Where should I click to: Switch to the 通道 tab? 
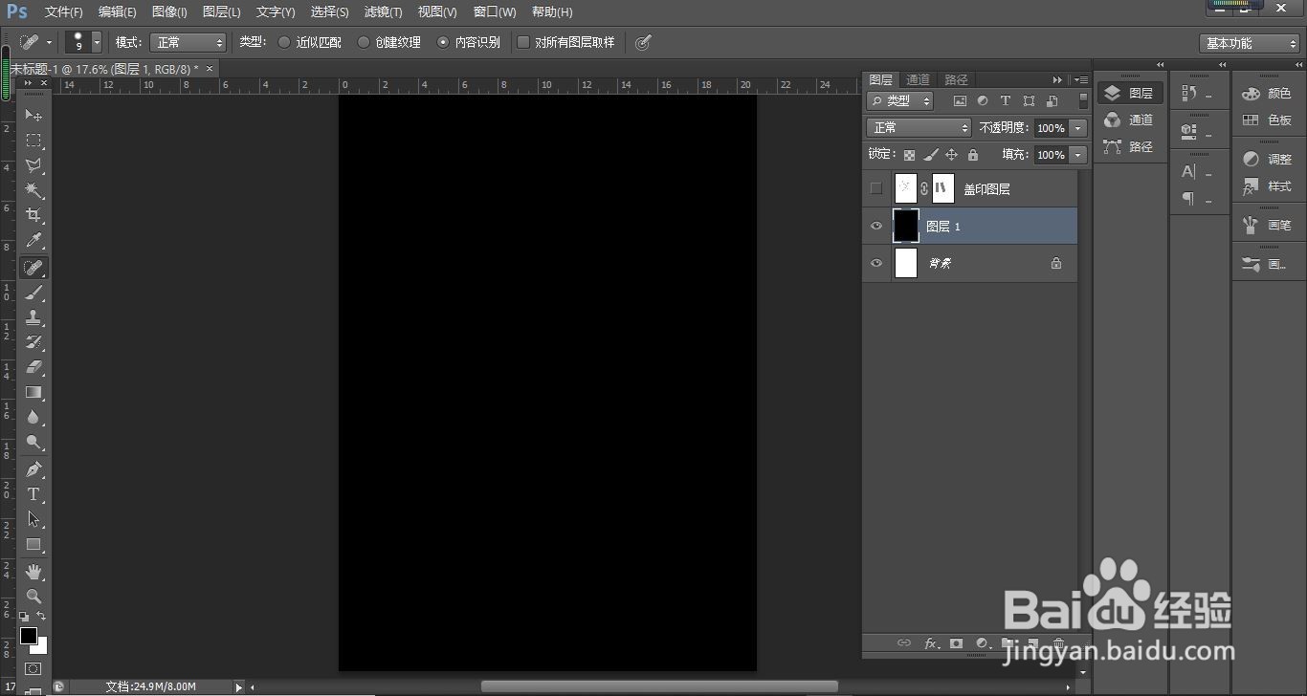click(x=918, y=79)
